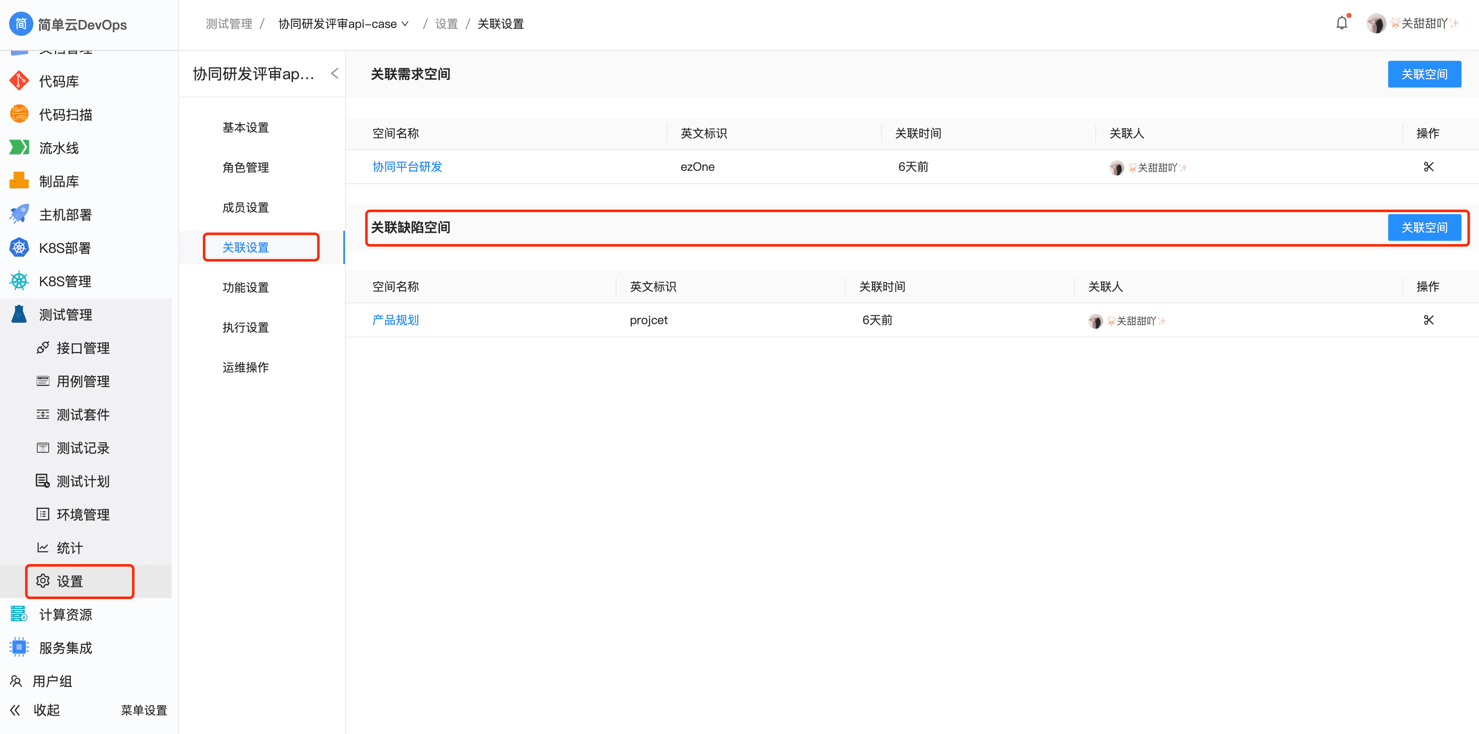Open 流水线 pipeline in sidebar

point(59,148)
